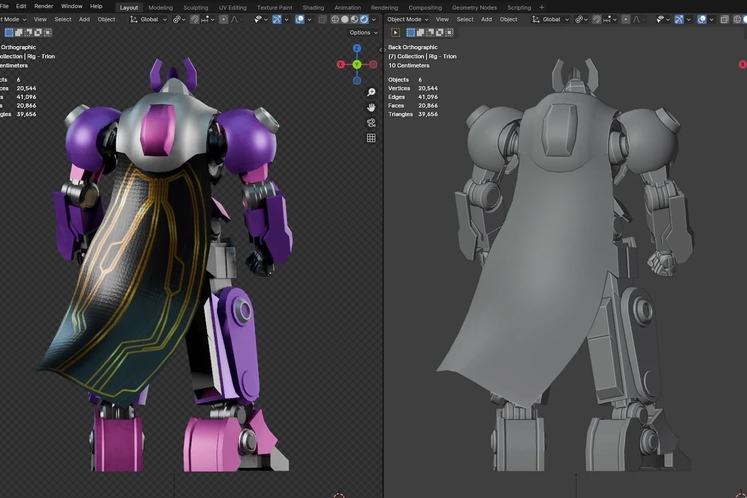This screenshot has width=747, height=498.
Task: Activate Material Preview shading mode
Action: tap(354, 19)
